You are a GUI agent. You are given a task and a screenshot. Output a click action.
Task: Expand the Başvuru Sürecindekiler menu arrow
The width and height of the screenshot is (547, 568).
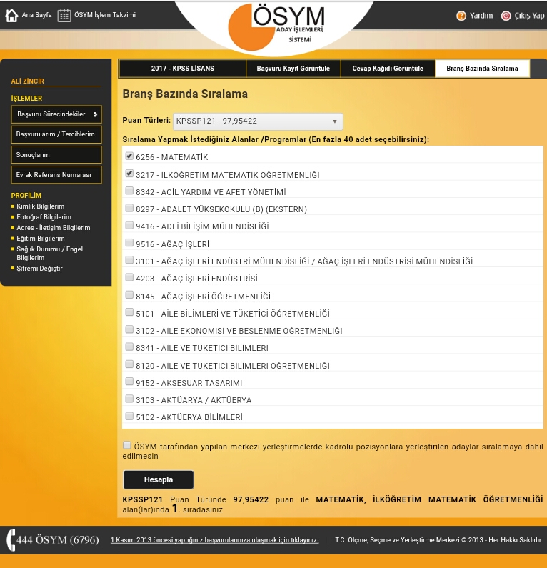(x=95, y=114)
